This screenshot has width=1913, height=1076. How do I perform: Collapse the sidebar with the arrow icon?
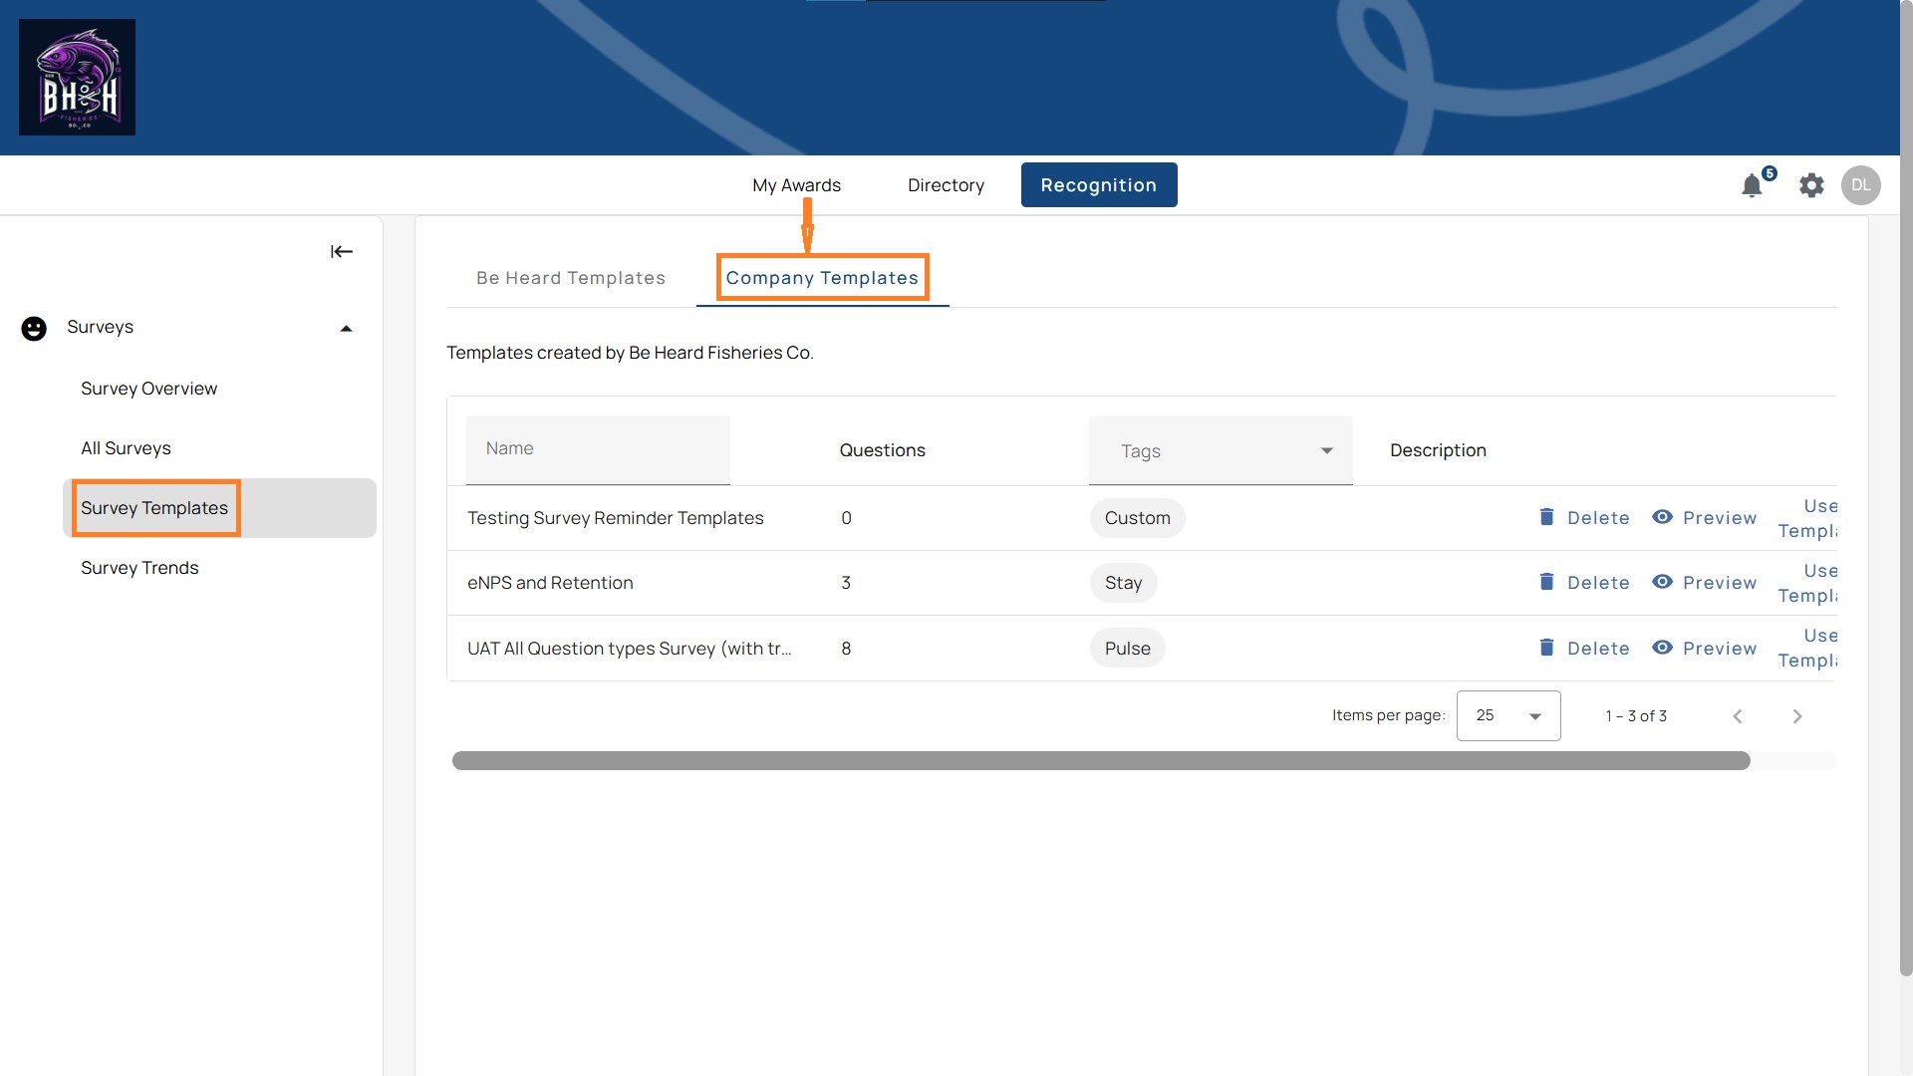[342, 252]
